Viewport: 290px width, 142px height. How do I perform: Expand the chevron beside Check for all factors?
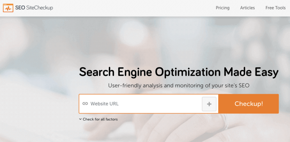click(80, 119)
